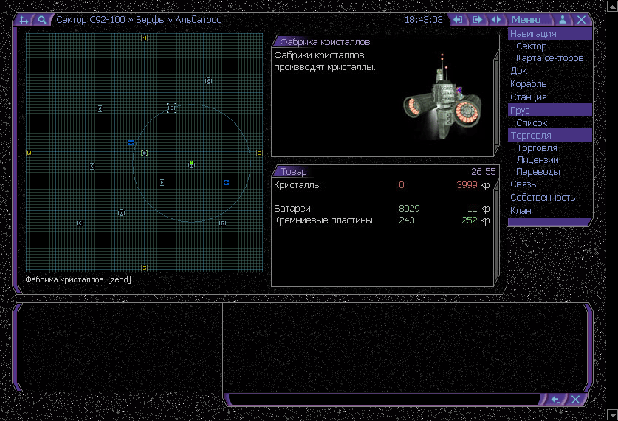The image size is (618, 421).
Task: Select the green ship marker on map
Action: pos(191,163)
